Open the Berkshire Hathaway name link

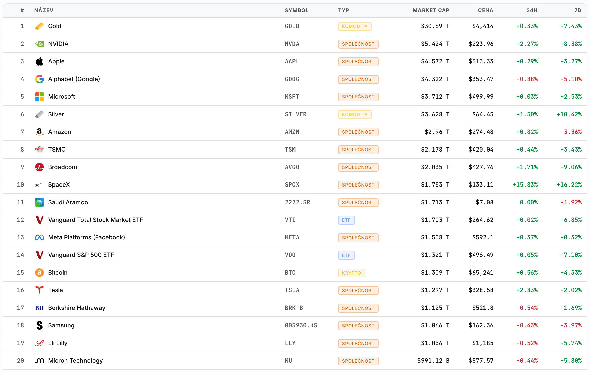point(76,308)
